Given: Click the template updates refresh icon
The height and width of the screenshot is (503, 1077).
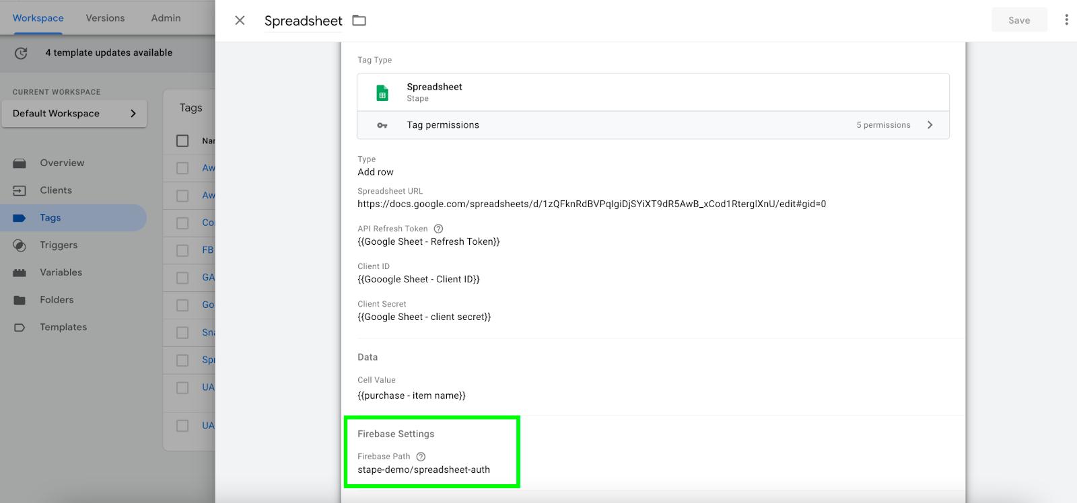Looking at the screenshot, I should pos(21,53).
